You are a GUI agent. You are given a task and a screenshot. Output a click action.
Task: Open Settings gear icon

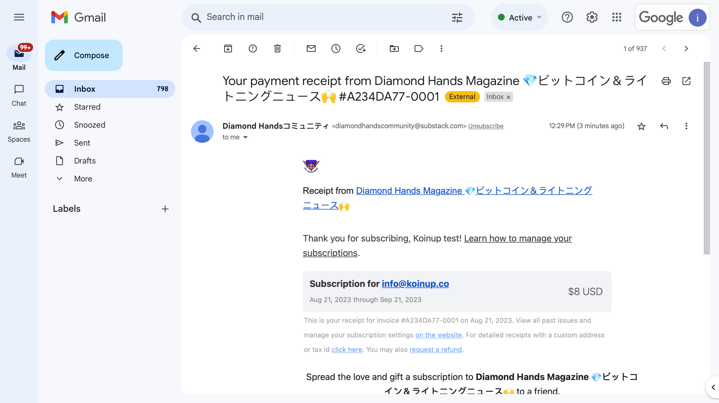(592, 17)
